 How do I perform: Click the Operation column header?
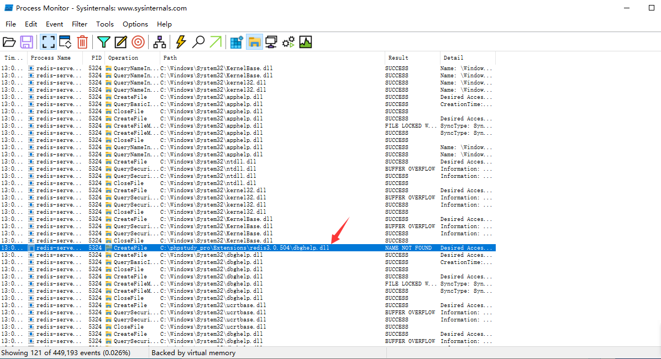(x=132, y=58)
